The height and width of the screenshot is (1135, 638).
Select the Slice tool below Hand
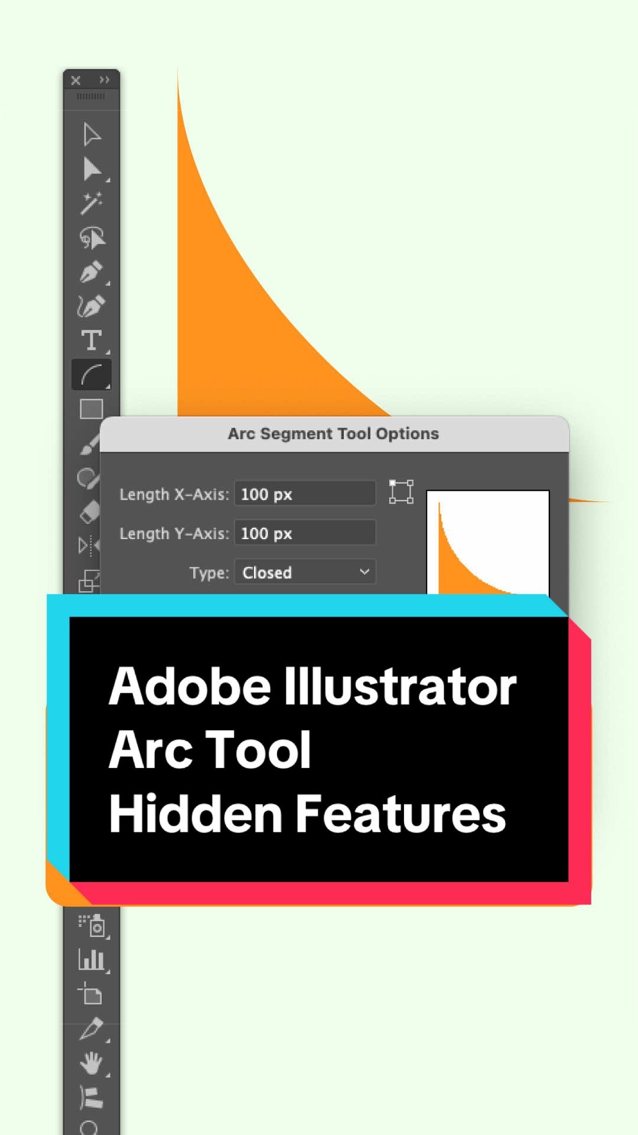[x=92, y=1097]
